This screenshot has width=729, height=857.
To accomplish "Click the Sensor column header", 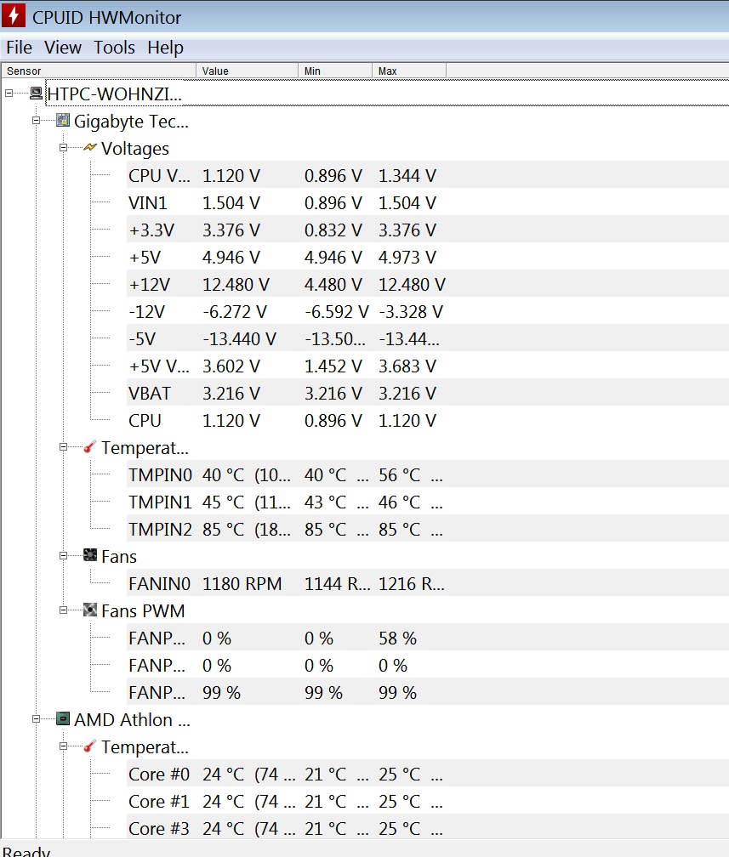I will pyautogui.click(x=99, y=71).
